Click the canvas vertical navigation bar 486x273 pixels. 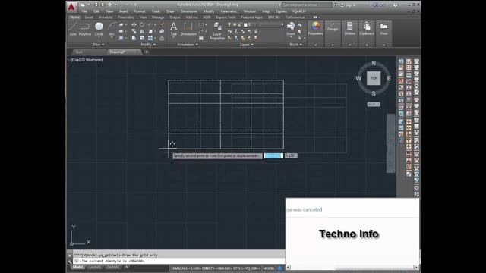tap(390, 143)
